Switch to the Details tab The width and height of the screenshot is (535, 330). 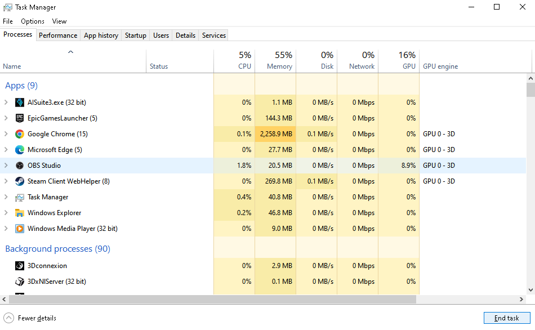(186, 35)
